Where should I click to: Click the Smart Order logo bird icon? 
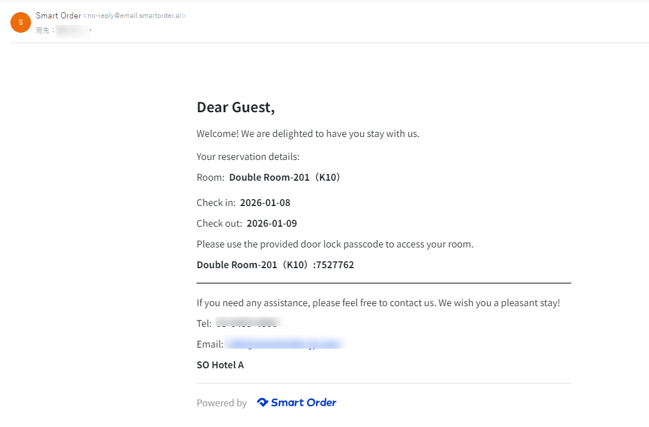(x=262, y=402)
